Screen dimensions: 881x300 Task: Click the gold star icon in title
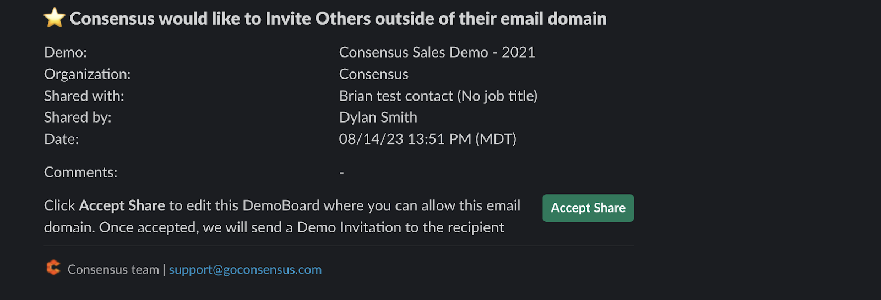click(x=55, y=18)
